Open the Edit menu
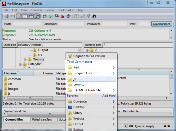This screenshot has width=176, height=131. coord(14,10)
